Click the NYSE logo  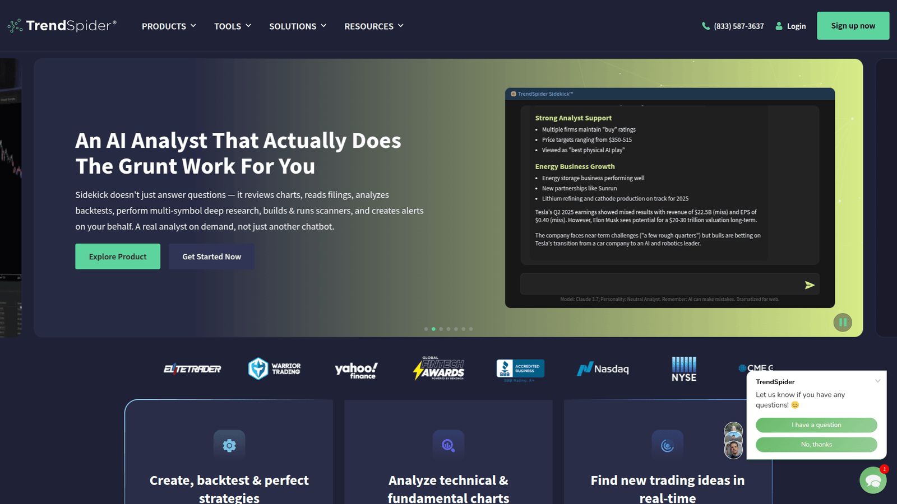pos(684,369)
